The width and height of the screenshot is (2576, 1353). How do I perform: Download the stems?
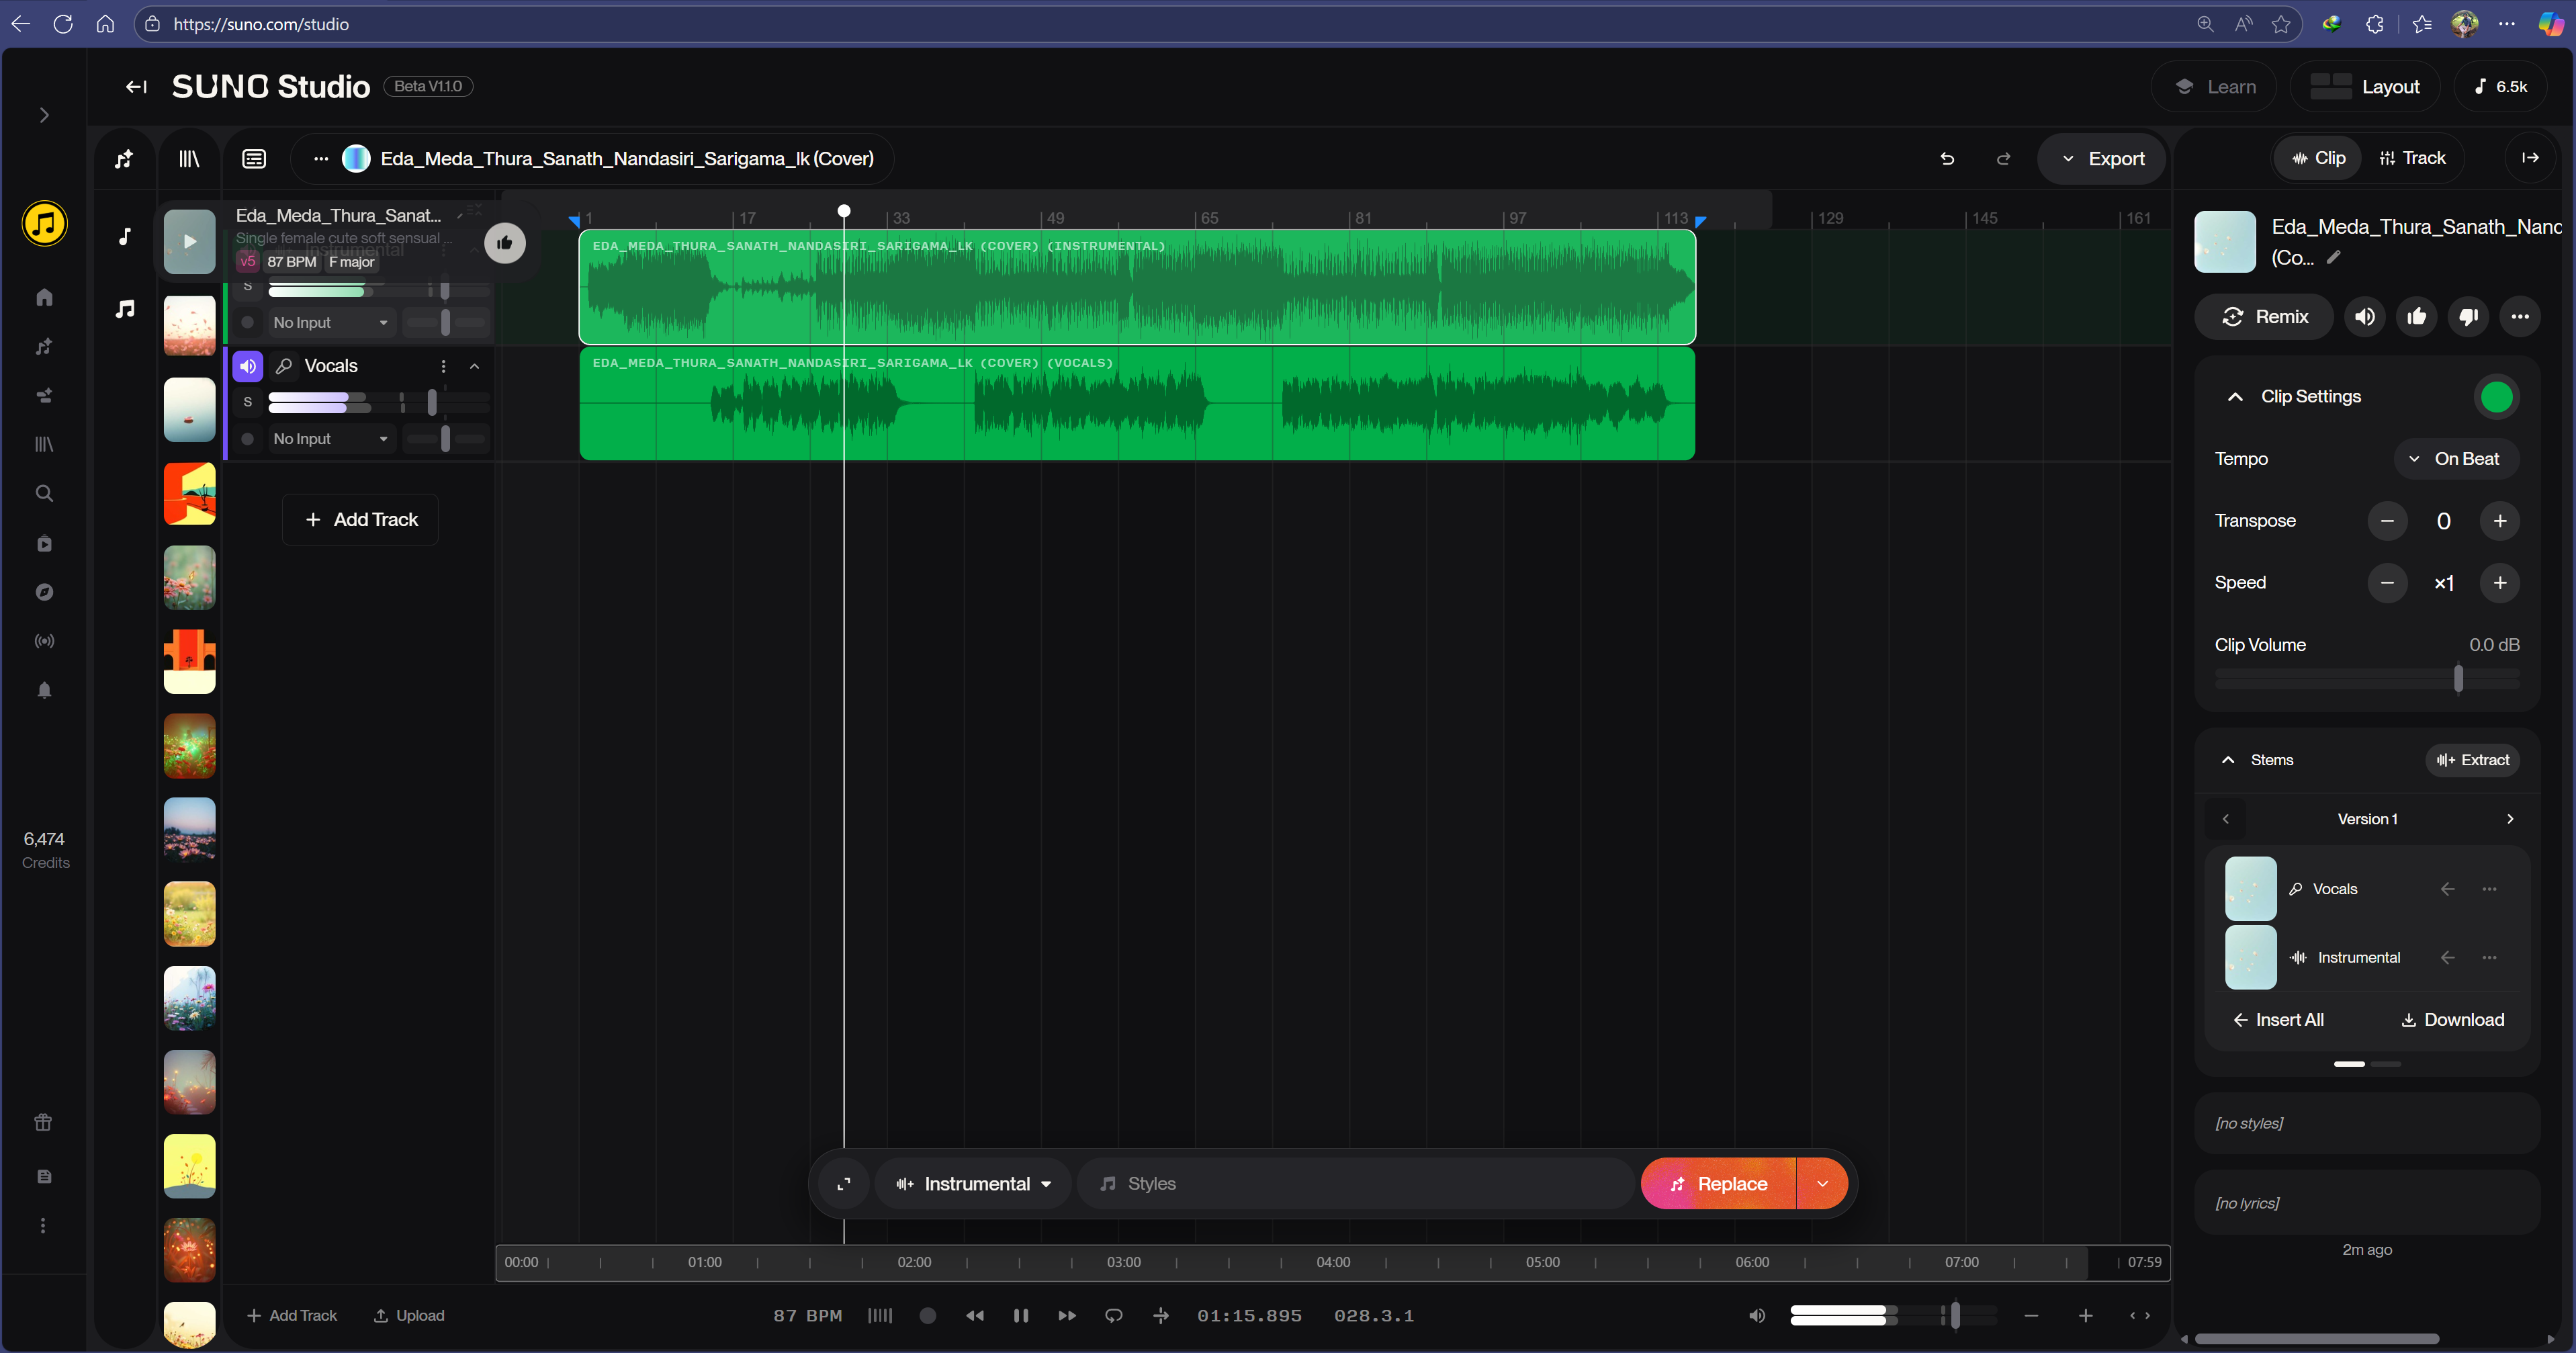point(2452,1020)
